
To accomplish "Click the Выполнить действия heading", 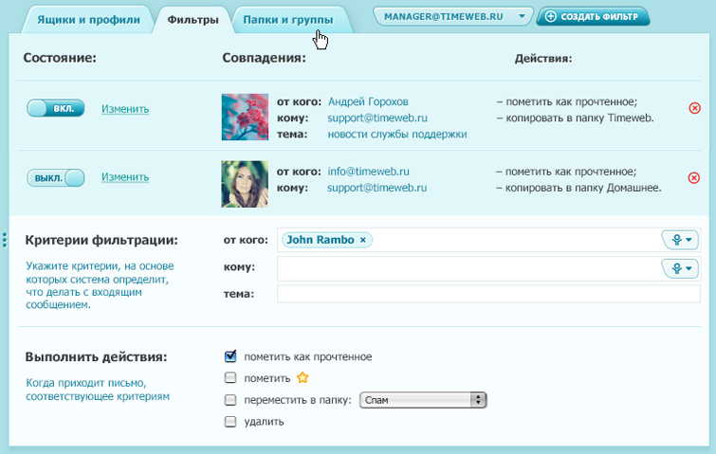I will [x=96, y=356].
